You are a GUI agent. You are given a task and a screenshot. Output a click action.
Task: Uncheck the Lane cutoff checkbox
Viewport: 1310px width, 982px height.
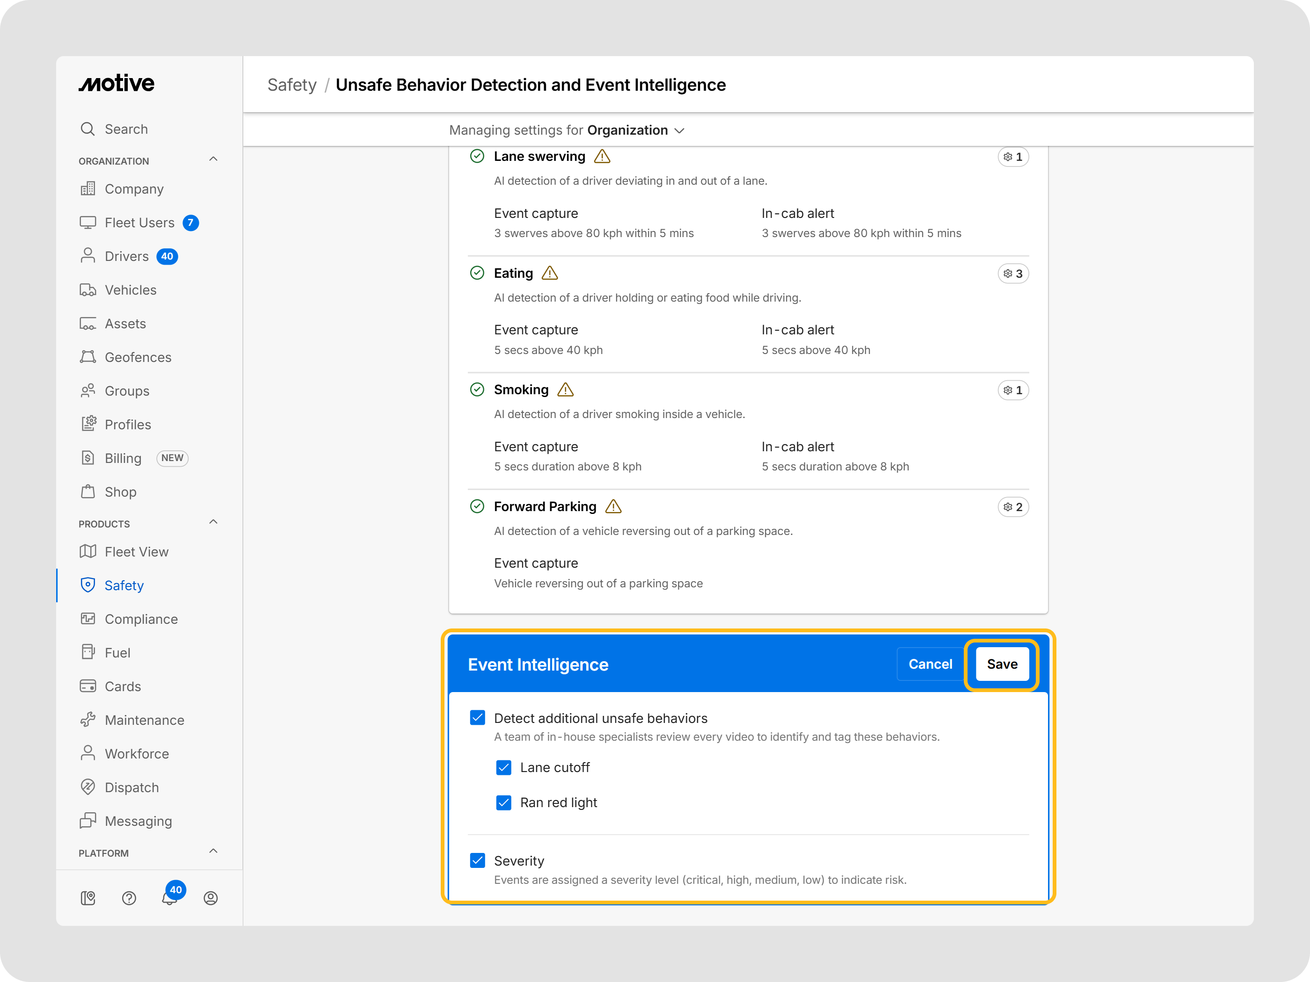(x=503, y=767)
